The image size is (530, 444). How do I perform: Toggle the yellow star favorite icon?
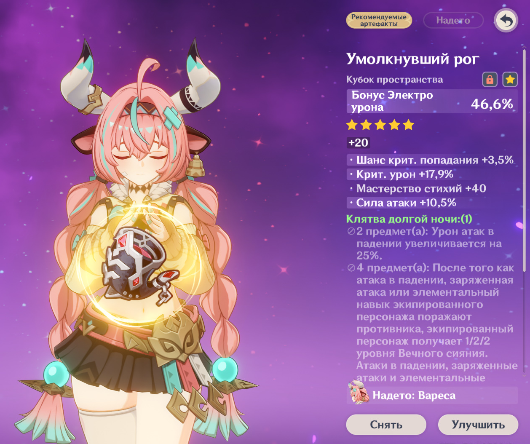(x=510, y=79)
